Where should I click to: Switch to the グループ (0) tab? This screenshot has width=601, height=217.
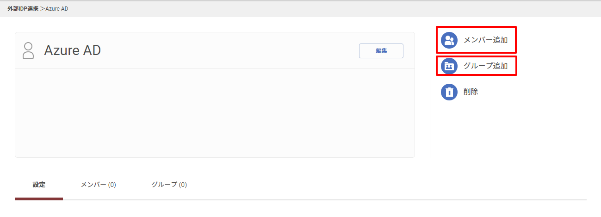[x=169, y=185]
